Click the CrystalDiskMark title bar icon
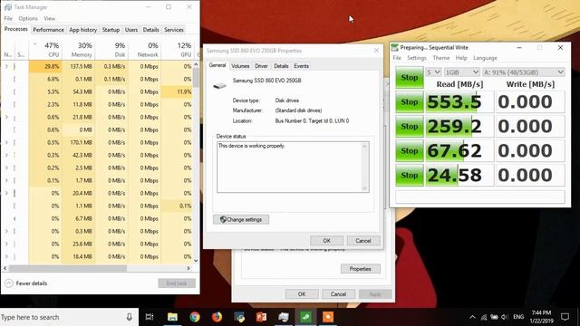 point(395,47)
